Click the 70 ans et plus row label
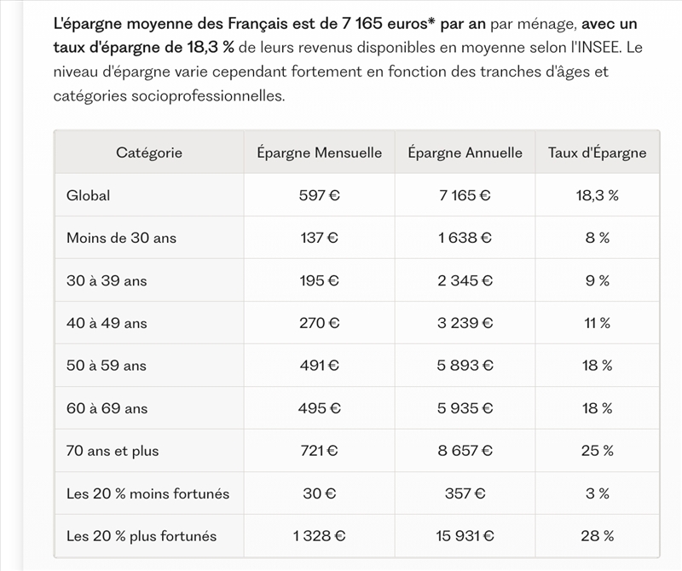 coord(113,451)
